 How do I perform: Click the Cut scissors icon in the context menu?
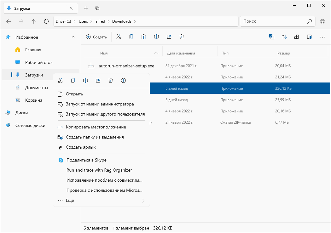[61, 81]
